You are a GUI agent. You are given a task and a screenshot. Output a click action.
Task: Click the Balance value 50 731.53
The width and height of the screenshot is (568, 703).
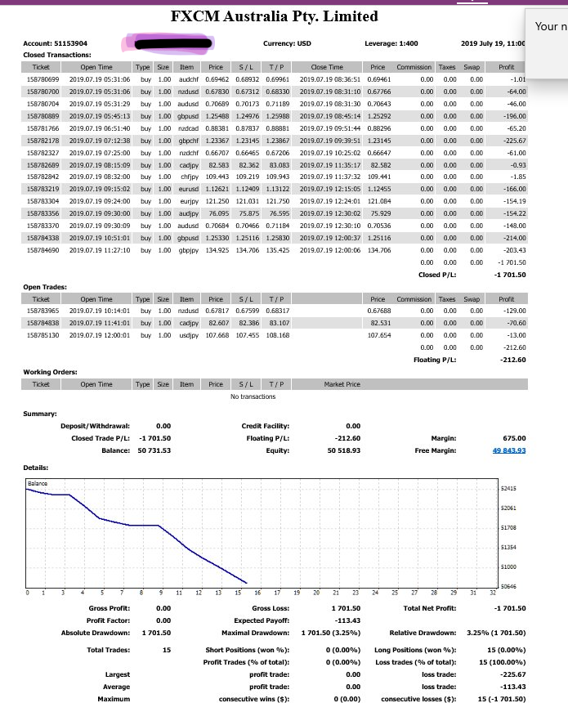pos(154,450)
